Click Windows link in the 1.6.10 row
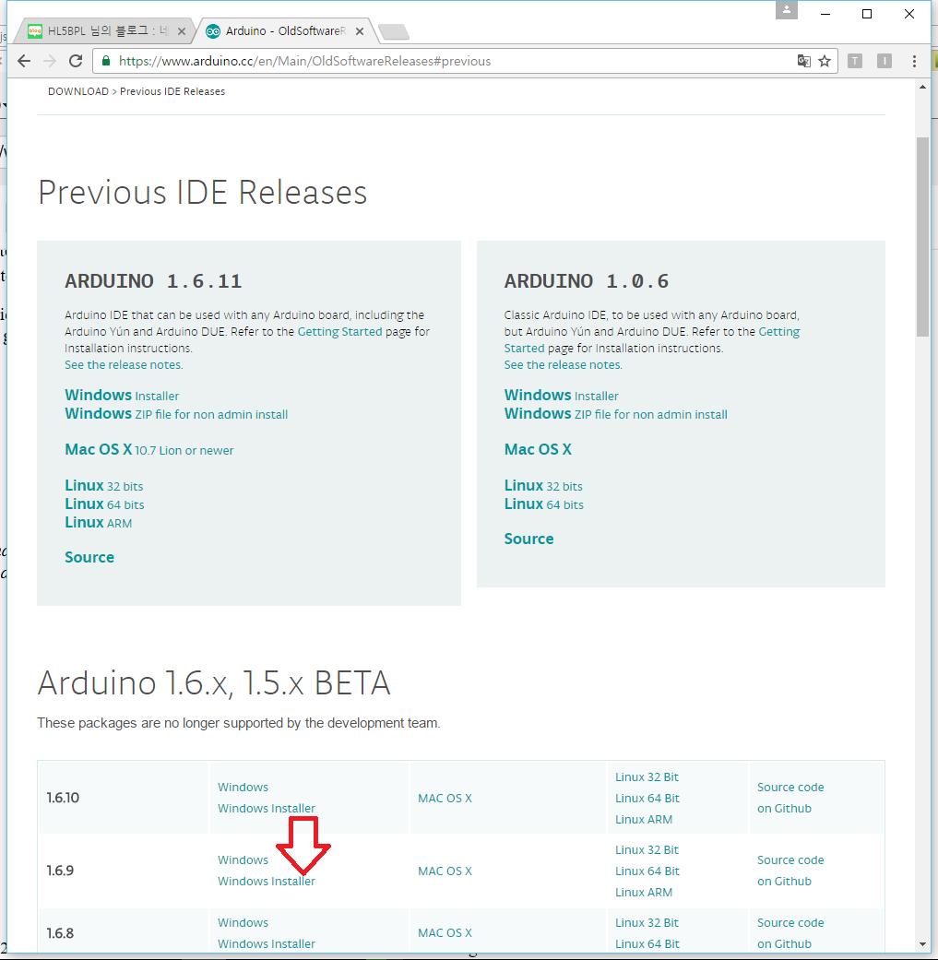 pos(243,788)
